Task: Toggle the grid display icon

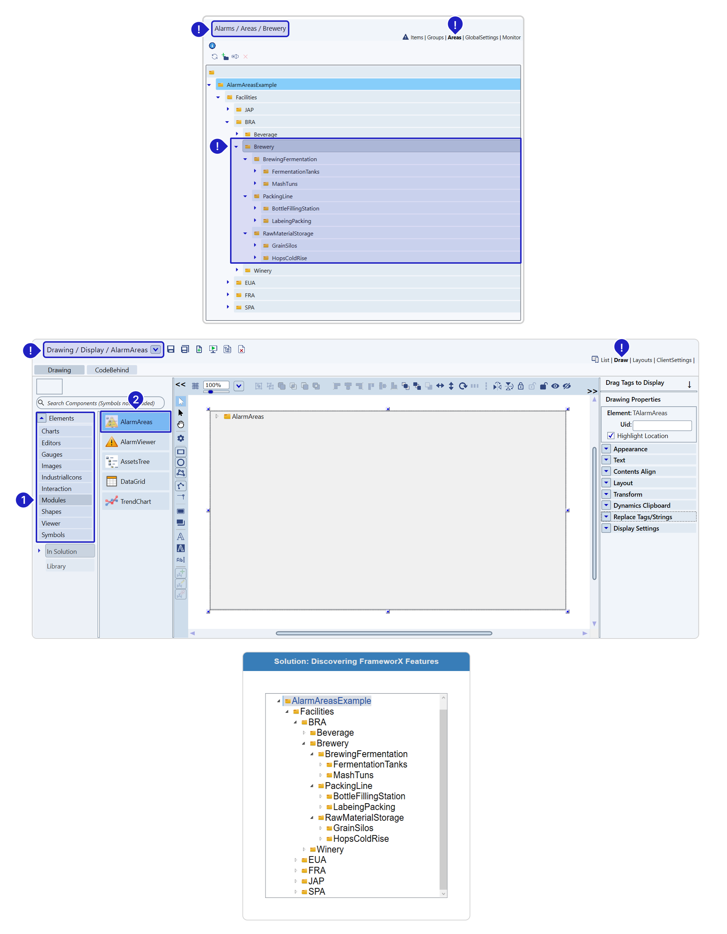Action: point(195,386)
